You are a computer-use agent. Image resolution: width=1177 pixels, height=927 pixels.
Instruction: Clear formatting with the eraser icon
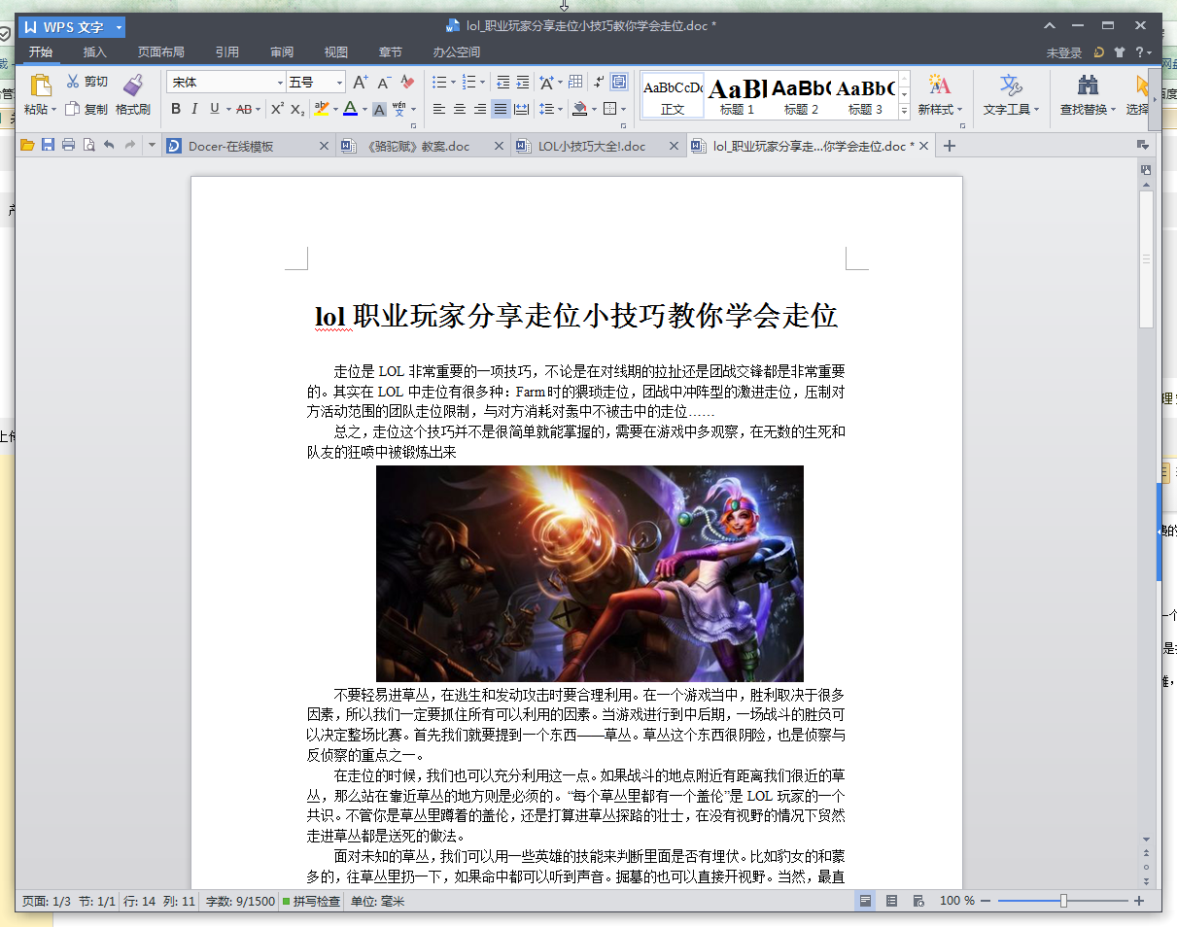pyautogui.click(x=407, y=83)
